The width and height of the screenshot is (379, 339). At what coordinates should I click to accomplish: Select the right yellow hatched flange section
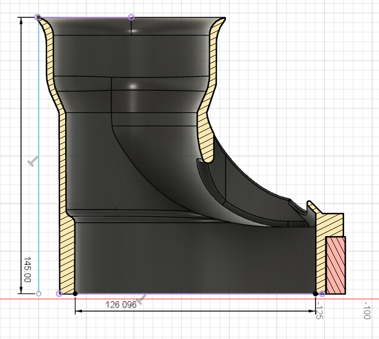click(x=328, y=224)
